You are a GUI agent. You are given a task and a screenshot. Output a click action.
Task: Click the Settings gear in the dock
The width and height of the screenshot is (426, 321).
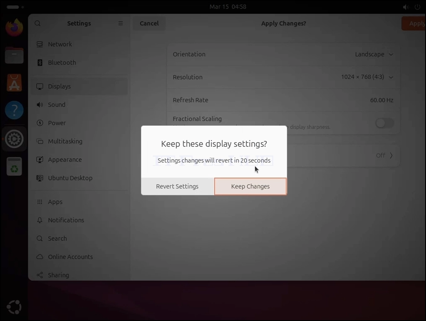(x=14, y=139)
